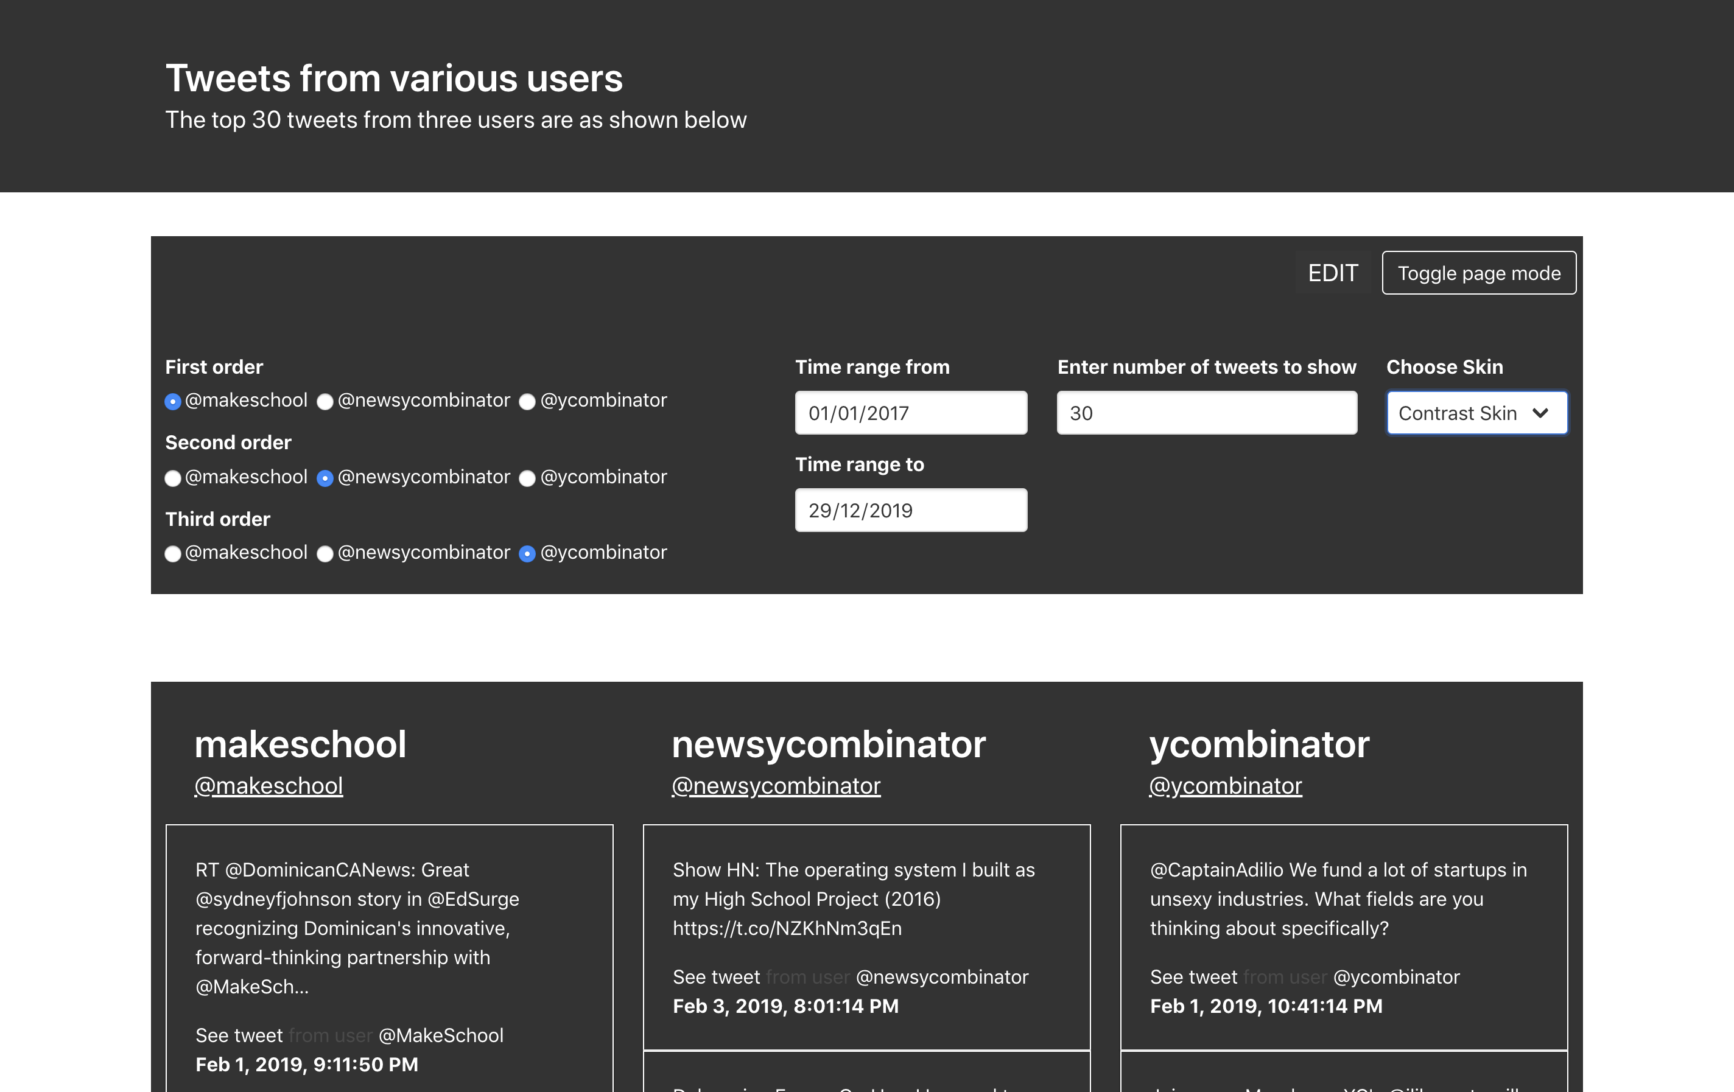Open the @makeschool profile link
Screen dimensions: 1734x1092
(269, 785)
